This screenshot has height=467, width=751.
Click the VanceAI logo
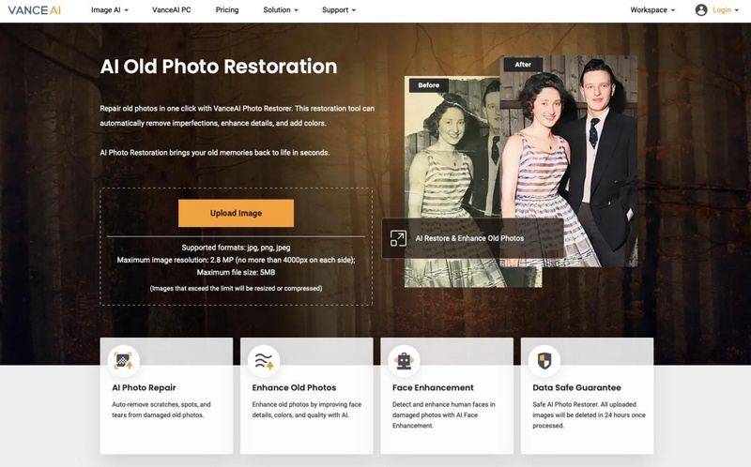click(35, 10)
